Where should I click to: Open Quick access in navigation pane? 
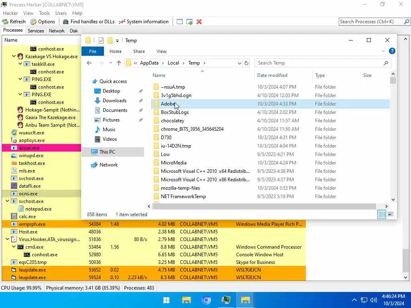click(x=113, y=81)
